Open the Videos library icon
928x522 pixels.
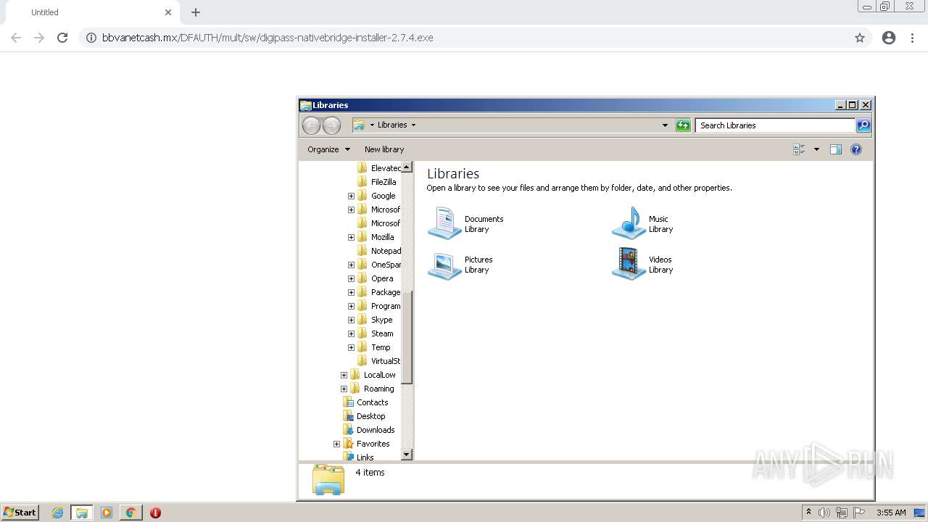tap(629, 265)
